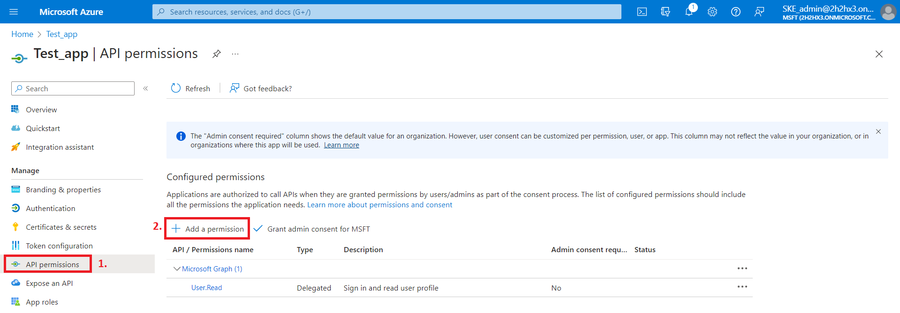Click Grant admin consent for MSFT

click(x=312, y=229)
